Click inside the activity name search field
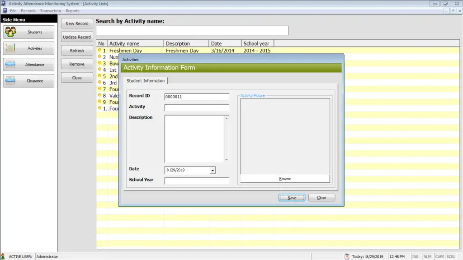 tap(192, 30)
